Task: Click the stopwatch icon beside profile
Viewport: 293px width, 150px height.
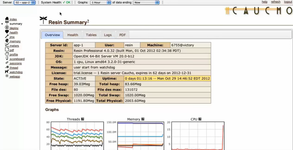Action: (x=7, y=54)
